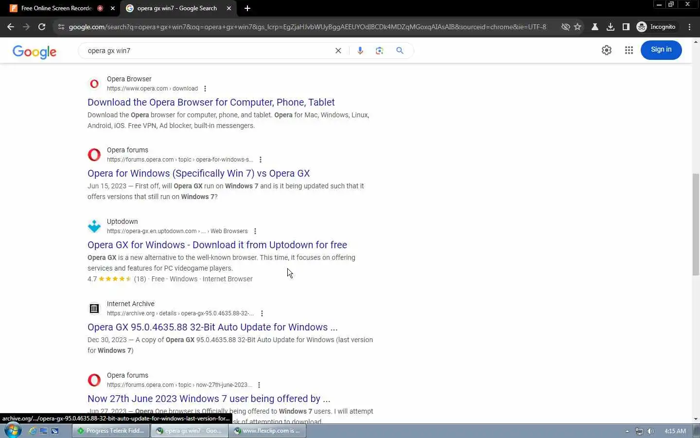Click the Uptodown site name text

point(122,221)
